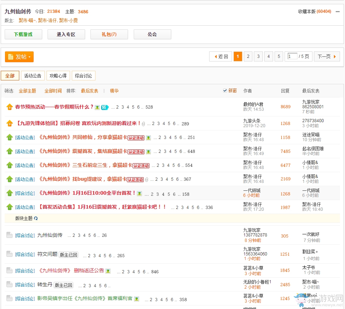Go to page 3 in pagination
Image resolution: width=345 pixels, height=309 pixels.
tap(258, 56)
